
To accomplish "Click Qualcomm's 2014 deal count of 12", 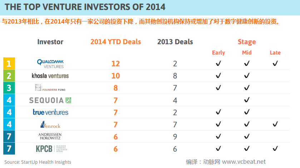I will click(115, 63).
